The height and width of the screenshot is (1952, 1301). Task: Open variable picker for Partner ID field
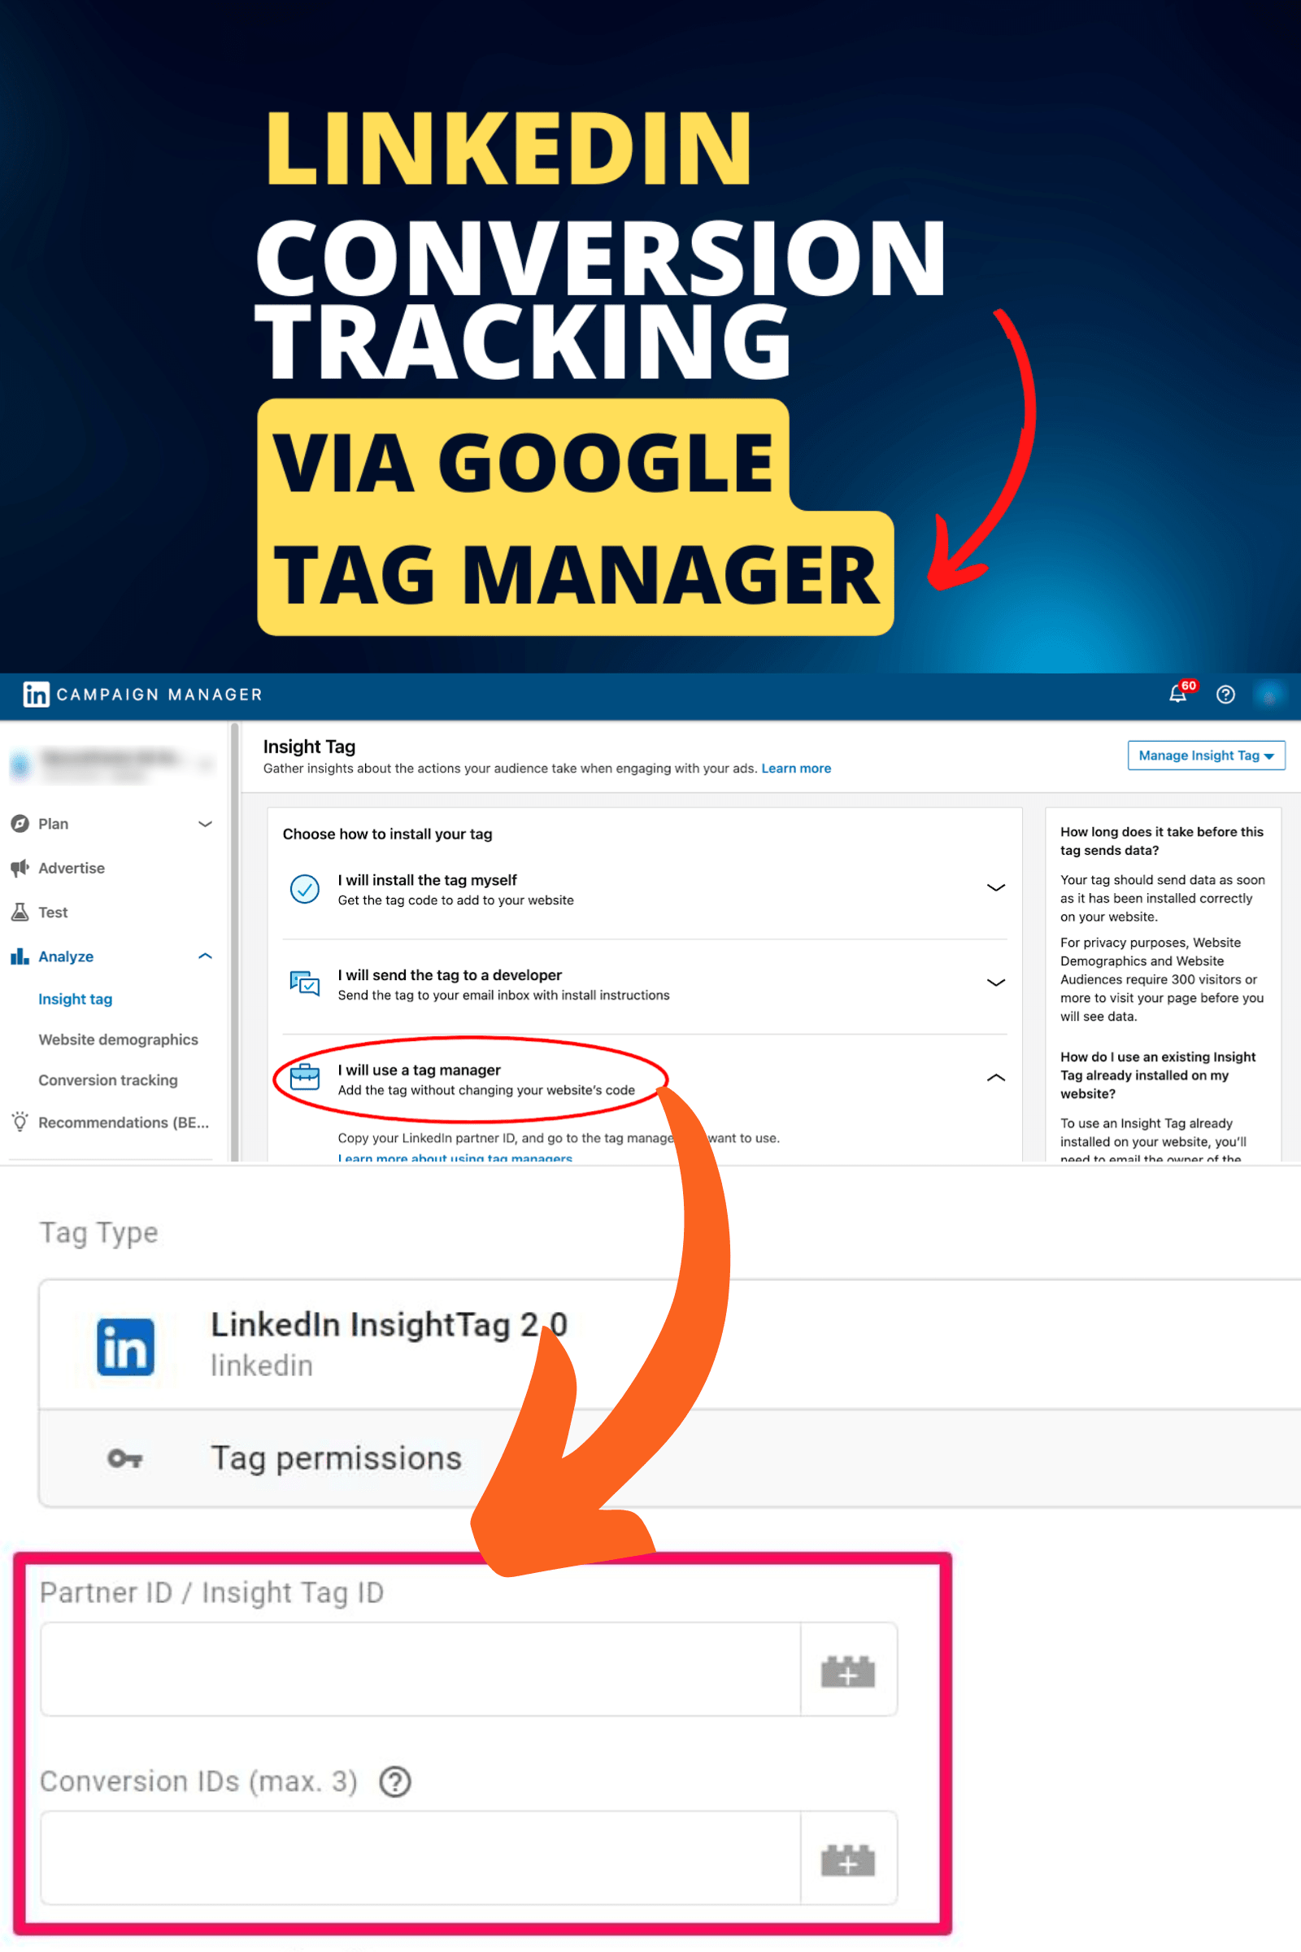click(848, 1670)
